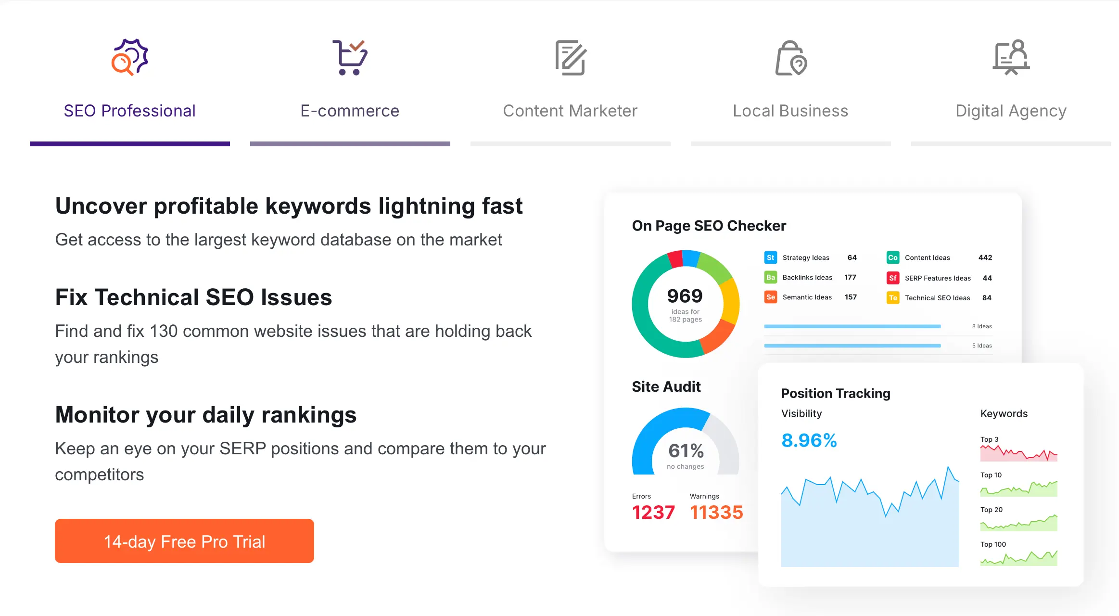Click the orange 'Se' Semantic Ideas badge
The width and height of the screenshot is (1119, 616).
(770, 297)
